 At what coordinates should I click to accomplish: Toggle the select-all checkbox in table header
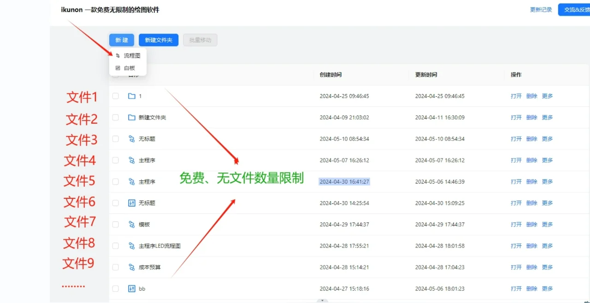pyautogui.click(x=115, y=75)
